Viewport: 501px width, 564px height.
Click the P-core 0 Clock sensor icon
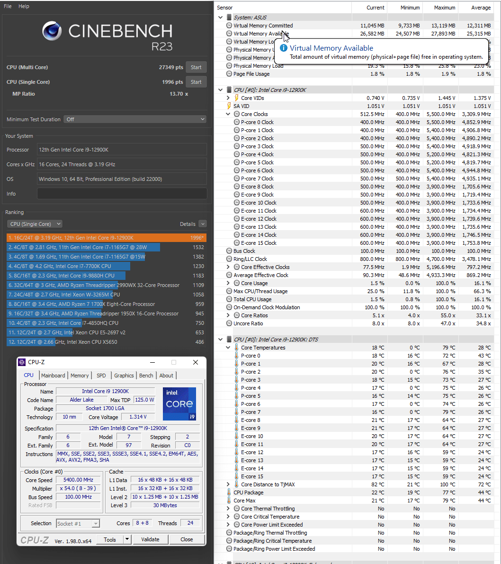(237, 122)
